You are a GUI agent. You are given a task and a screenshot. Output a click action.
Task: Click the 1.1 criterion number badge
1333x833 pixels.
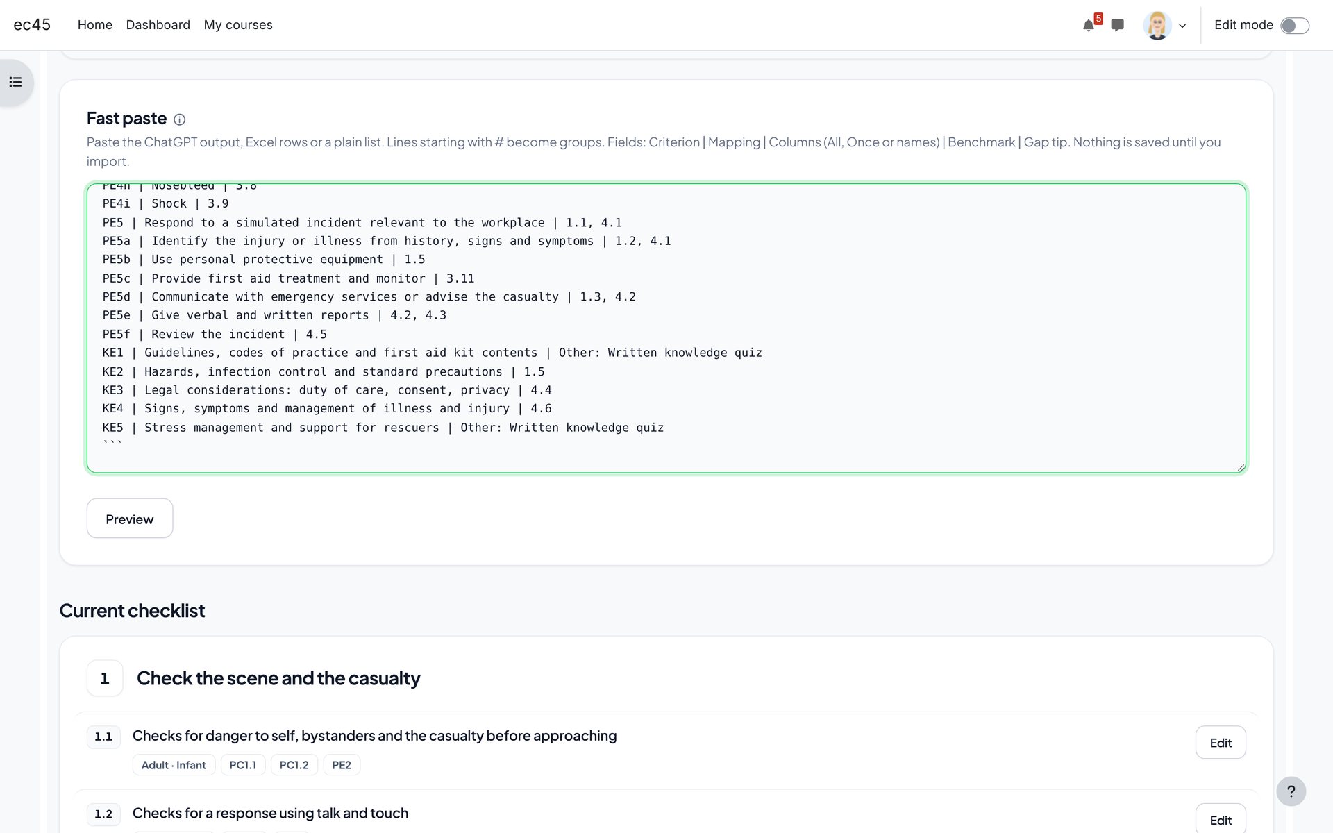(103, 737)
